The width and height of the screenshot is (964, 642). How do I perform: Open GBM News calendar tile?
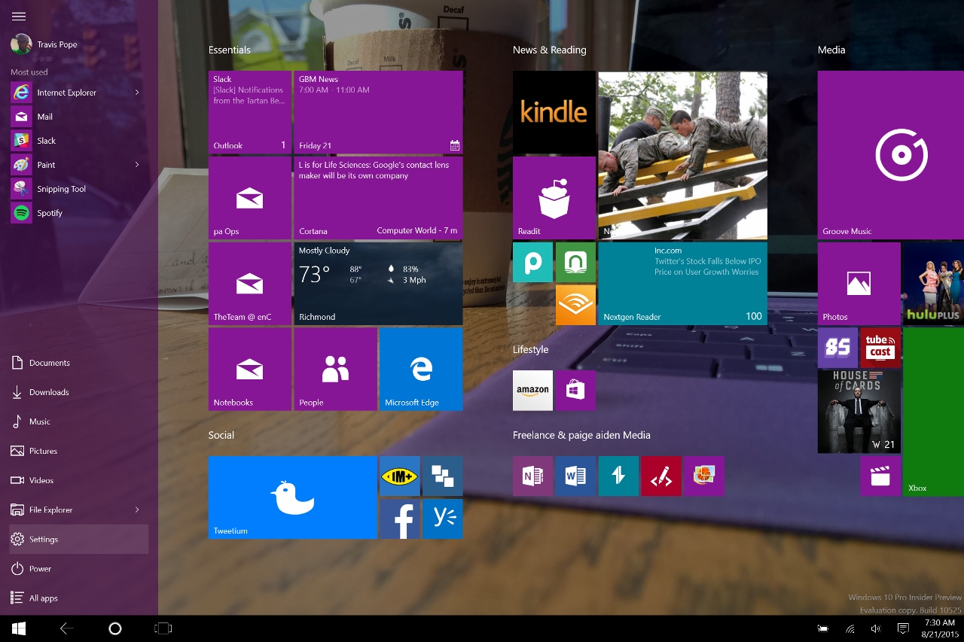tap(378, 112)
